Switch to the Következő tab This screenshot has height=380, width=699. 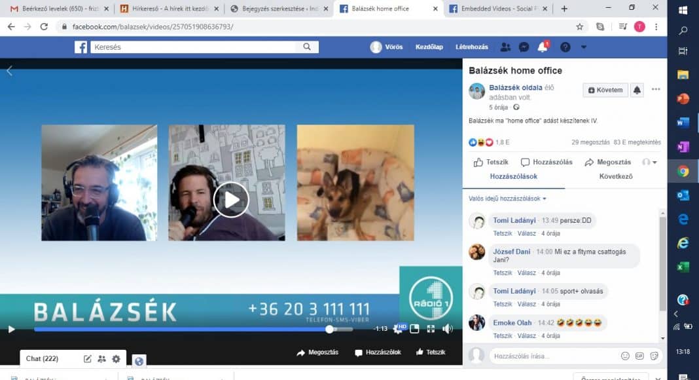coord(616,177)
